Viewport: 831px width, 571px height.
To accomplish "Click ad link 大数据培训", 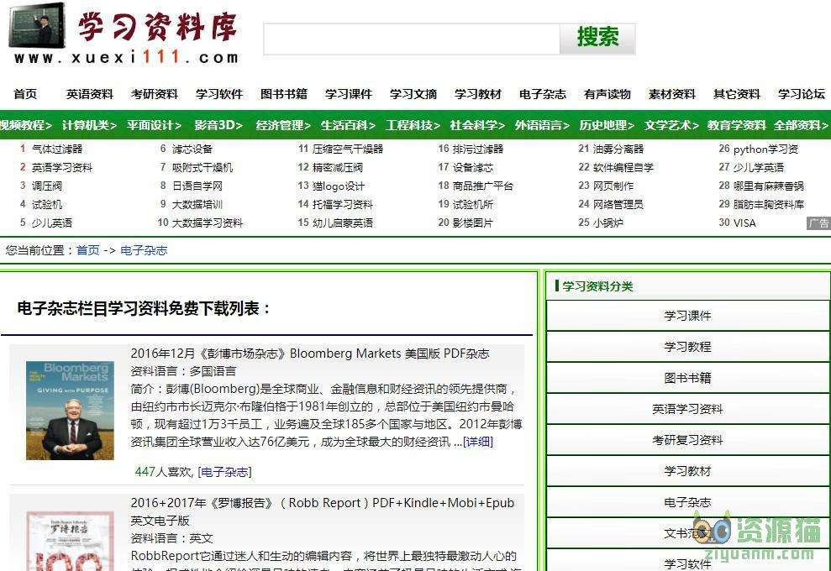I will tap(197, 204).
